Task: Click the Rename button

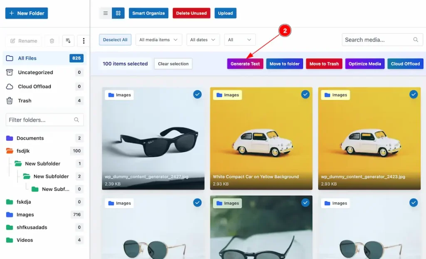Action: 24,41
